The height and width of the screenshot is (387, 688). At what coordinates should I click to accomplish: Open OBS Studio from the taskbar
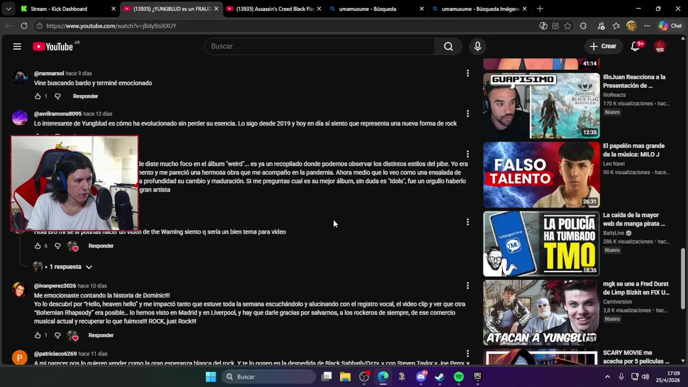tap(364, 377)
